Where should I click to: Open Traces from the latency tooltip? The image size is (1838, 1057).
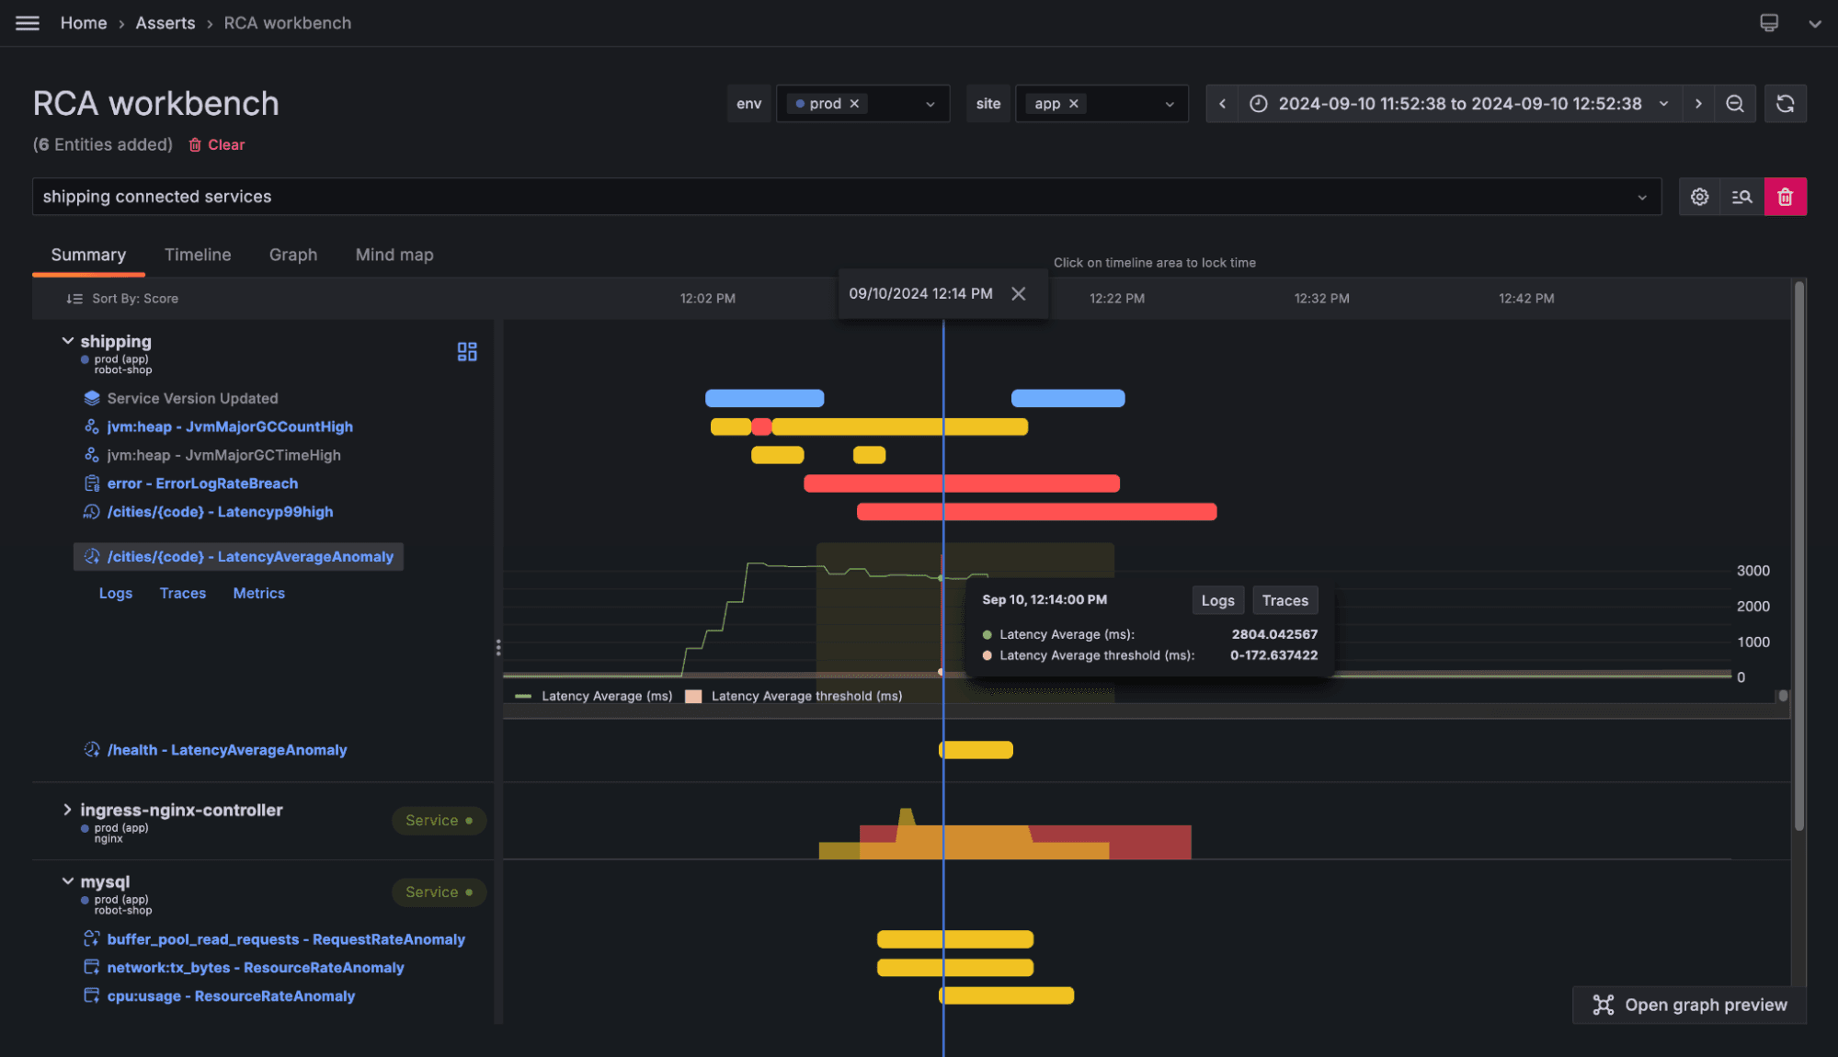(x=1284, y=599)
